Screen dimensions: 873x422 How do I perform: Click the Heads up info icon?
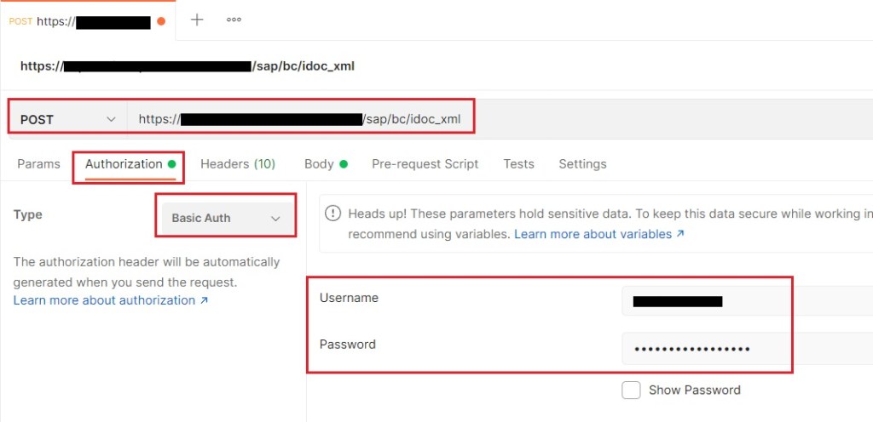pyautogui.click(x=333, y=213)
